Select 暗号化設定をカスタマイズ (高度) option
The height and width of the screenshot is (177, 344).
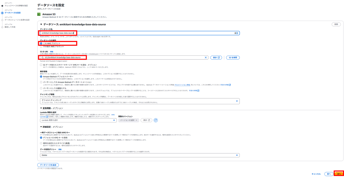pyautogui.click(x=41, y=143)
